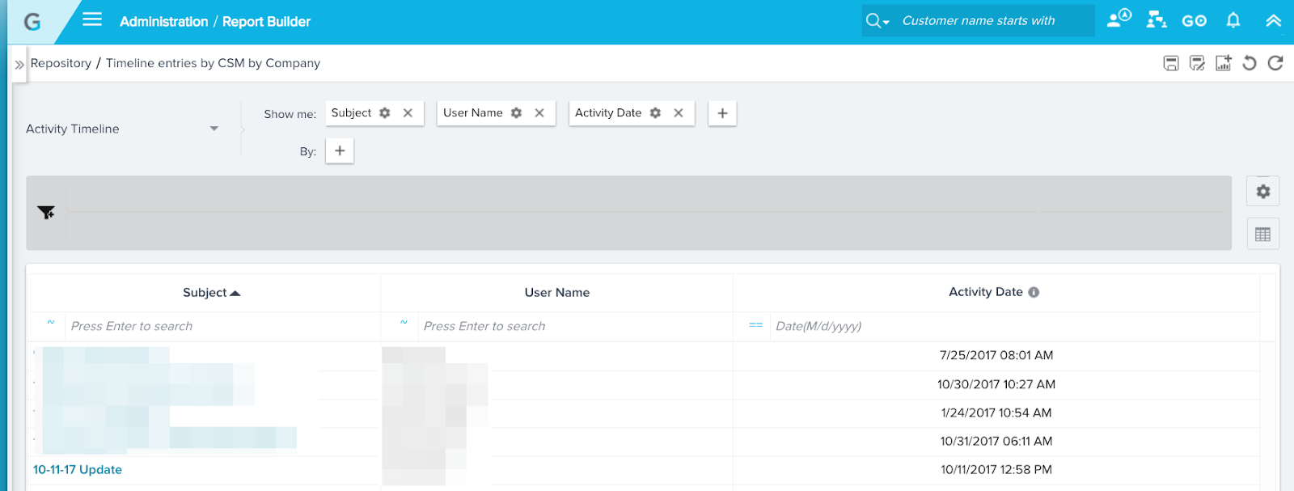
Task: Click the Save As icon
Action: tap(1197, 63)
